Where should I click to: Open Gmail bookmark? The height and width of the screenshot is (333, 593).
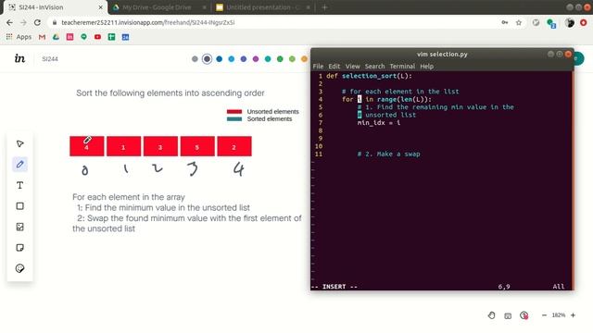[x=42, y=37]
